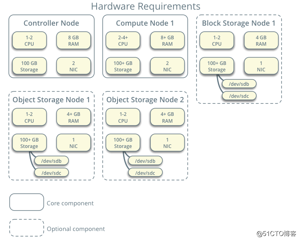
Task: Click Compute Node 2 NIC box
Action: [167, 66]
